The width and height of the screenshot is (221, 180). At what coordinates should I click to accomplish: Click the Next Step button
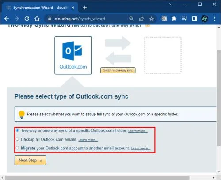click(x=30, y=160)
